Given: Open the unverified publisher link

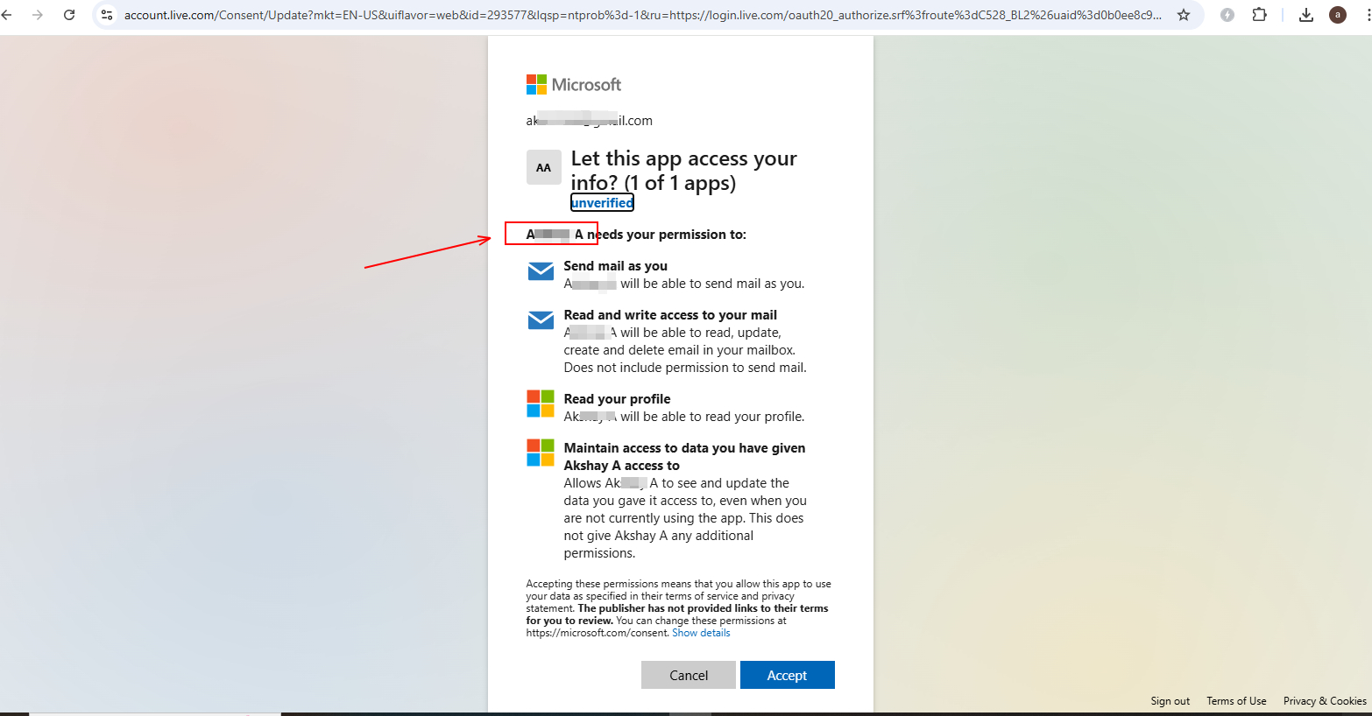Looking at the screenshot, I should tap(602, 203).
